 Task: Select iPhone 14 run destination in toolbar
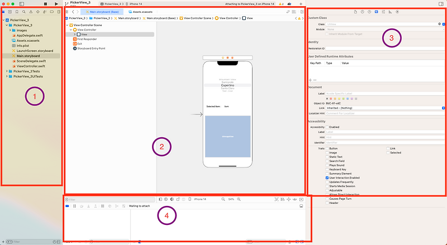tap(134, 4)
